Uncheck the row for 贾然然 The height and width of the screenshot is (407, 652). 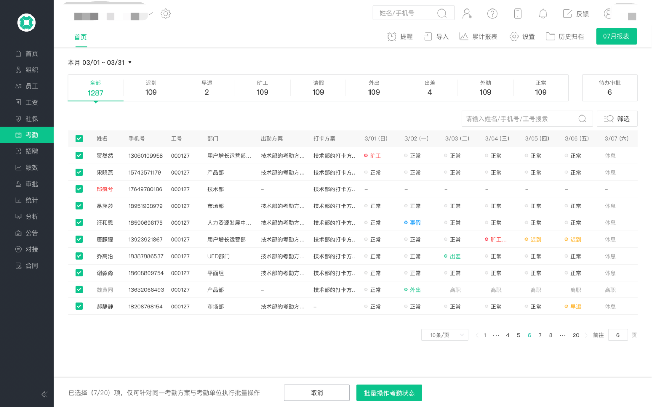pos(79,155)
